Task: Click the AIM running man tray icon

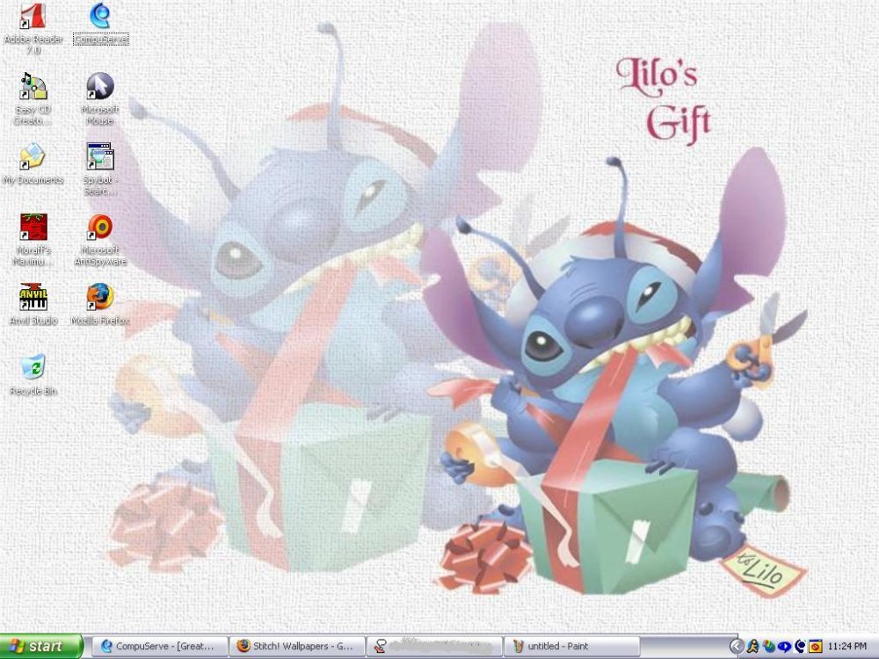Action: click(752, 646)
